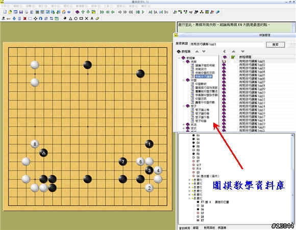Collapse the expanded 變化 variation node

tap(189, 198)
